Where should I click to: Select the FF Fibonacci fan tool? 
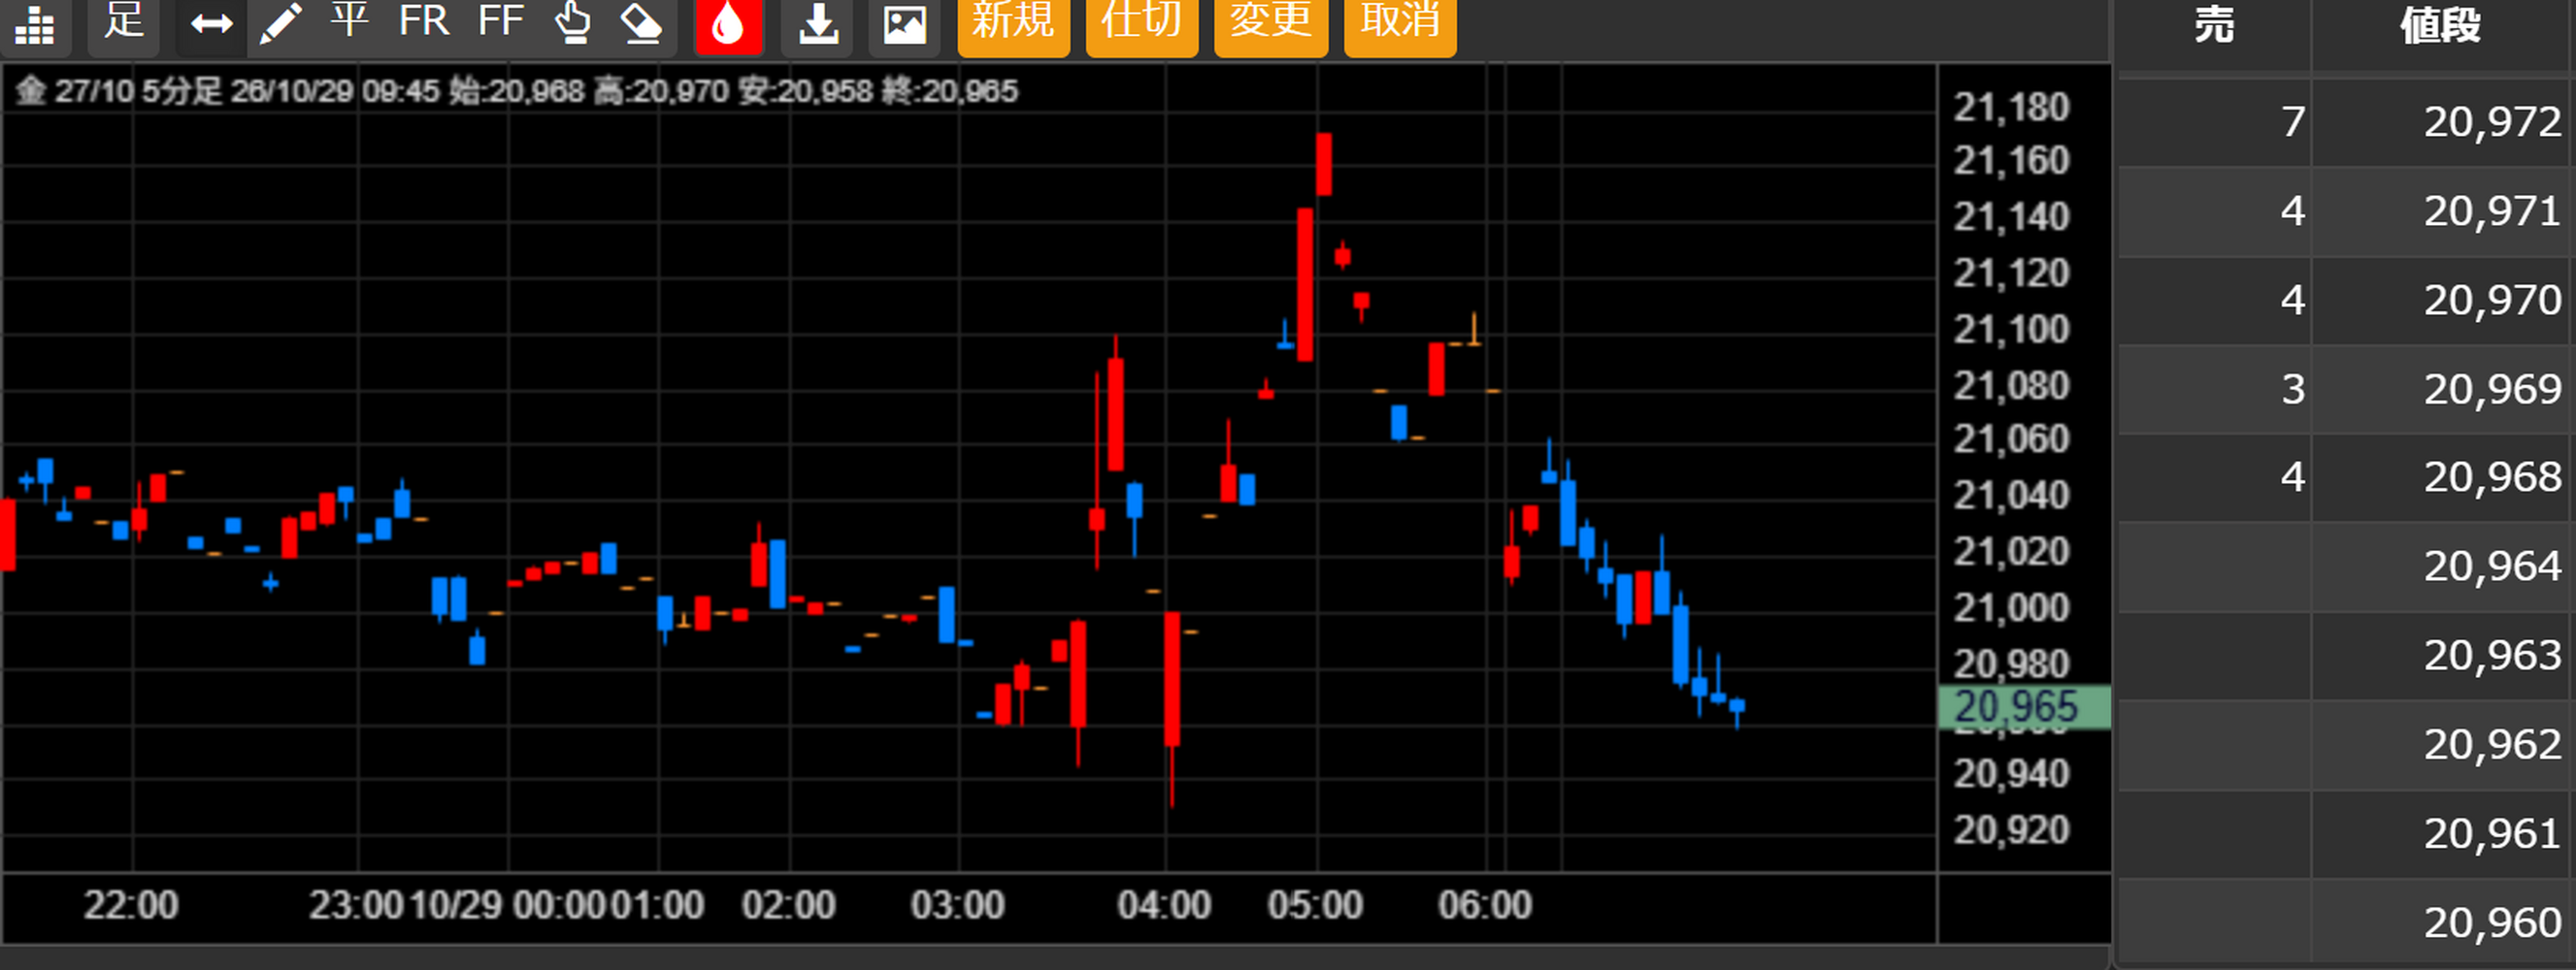(x=501, y=20)
